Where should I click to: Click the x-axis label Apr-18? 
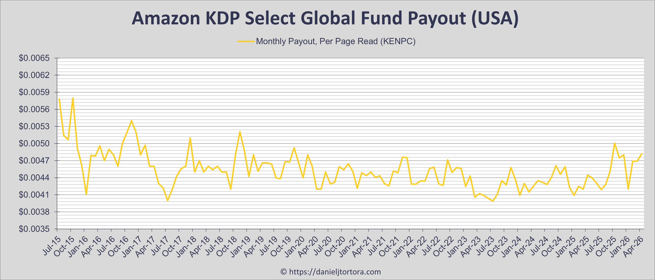tap(200, 247)
